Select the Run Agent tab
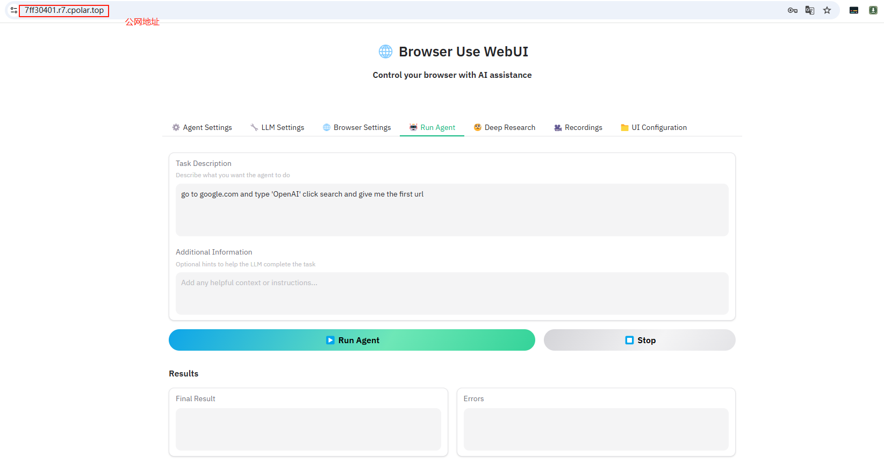Screen dimensions: 884x464 432,127
